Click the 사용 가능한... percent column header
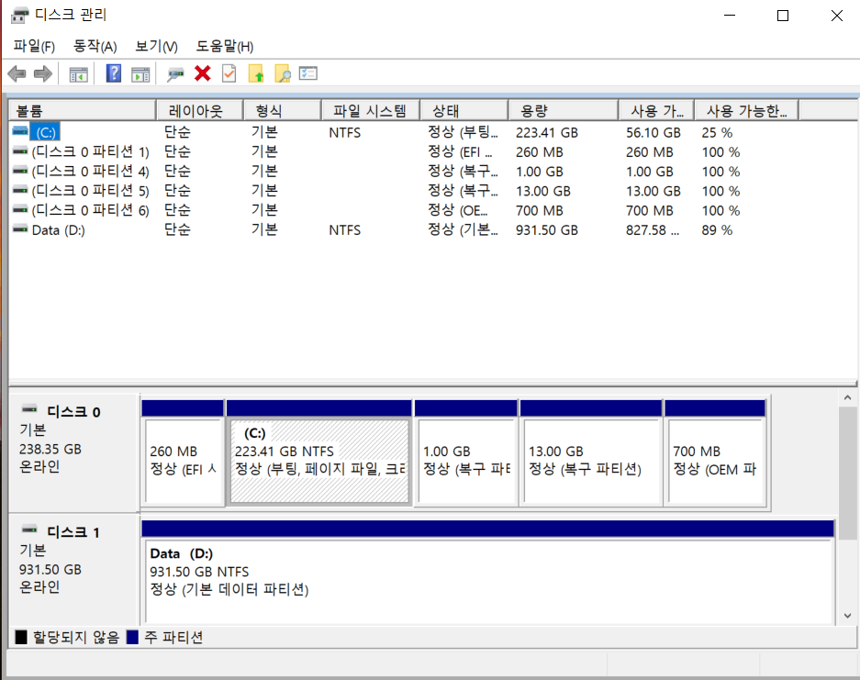This screenshot has height=680, width=860. [x=746, y=111]
